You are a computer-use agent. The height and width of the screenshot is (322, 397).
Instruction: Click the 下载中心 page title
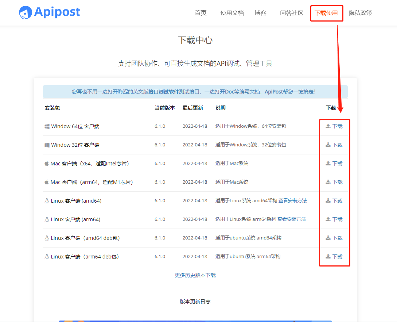[x=195, y=40]
